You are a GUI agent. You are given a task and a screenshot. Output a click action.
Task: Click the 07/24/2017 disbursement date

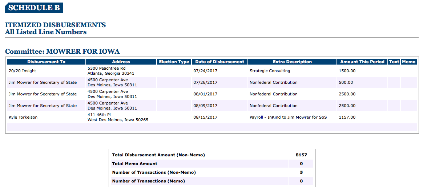point(205,71)
